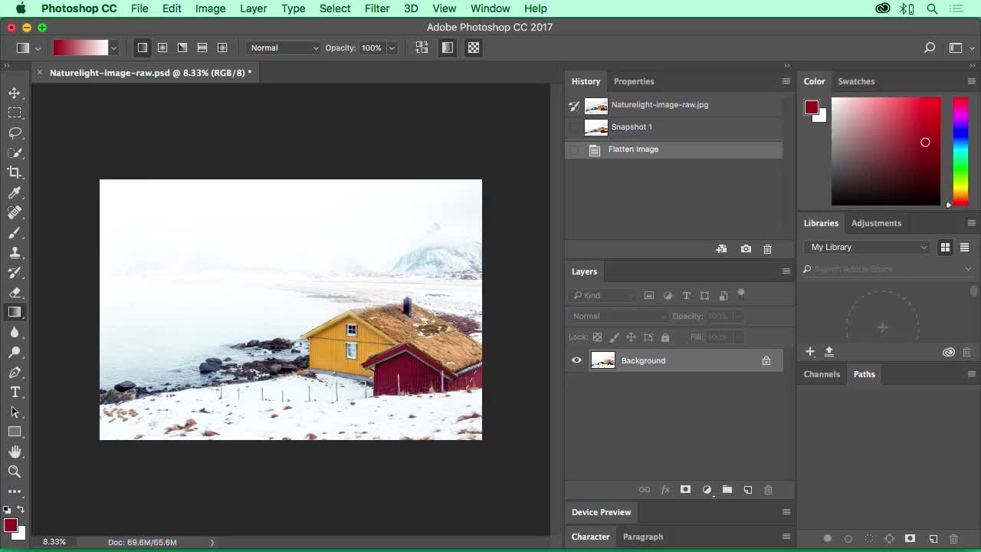Image resolution: width=981 pixels, height=552 pixels.
Task: Open the Filter menu
Action: tap(376, 8)
